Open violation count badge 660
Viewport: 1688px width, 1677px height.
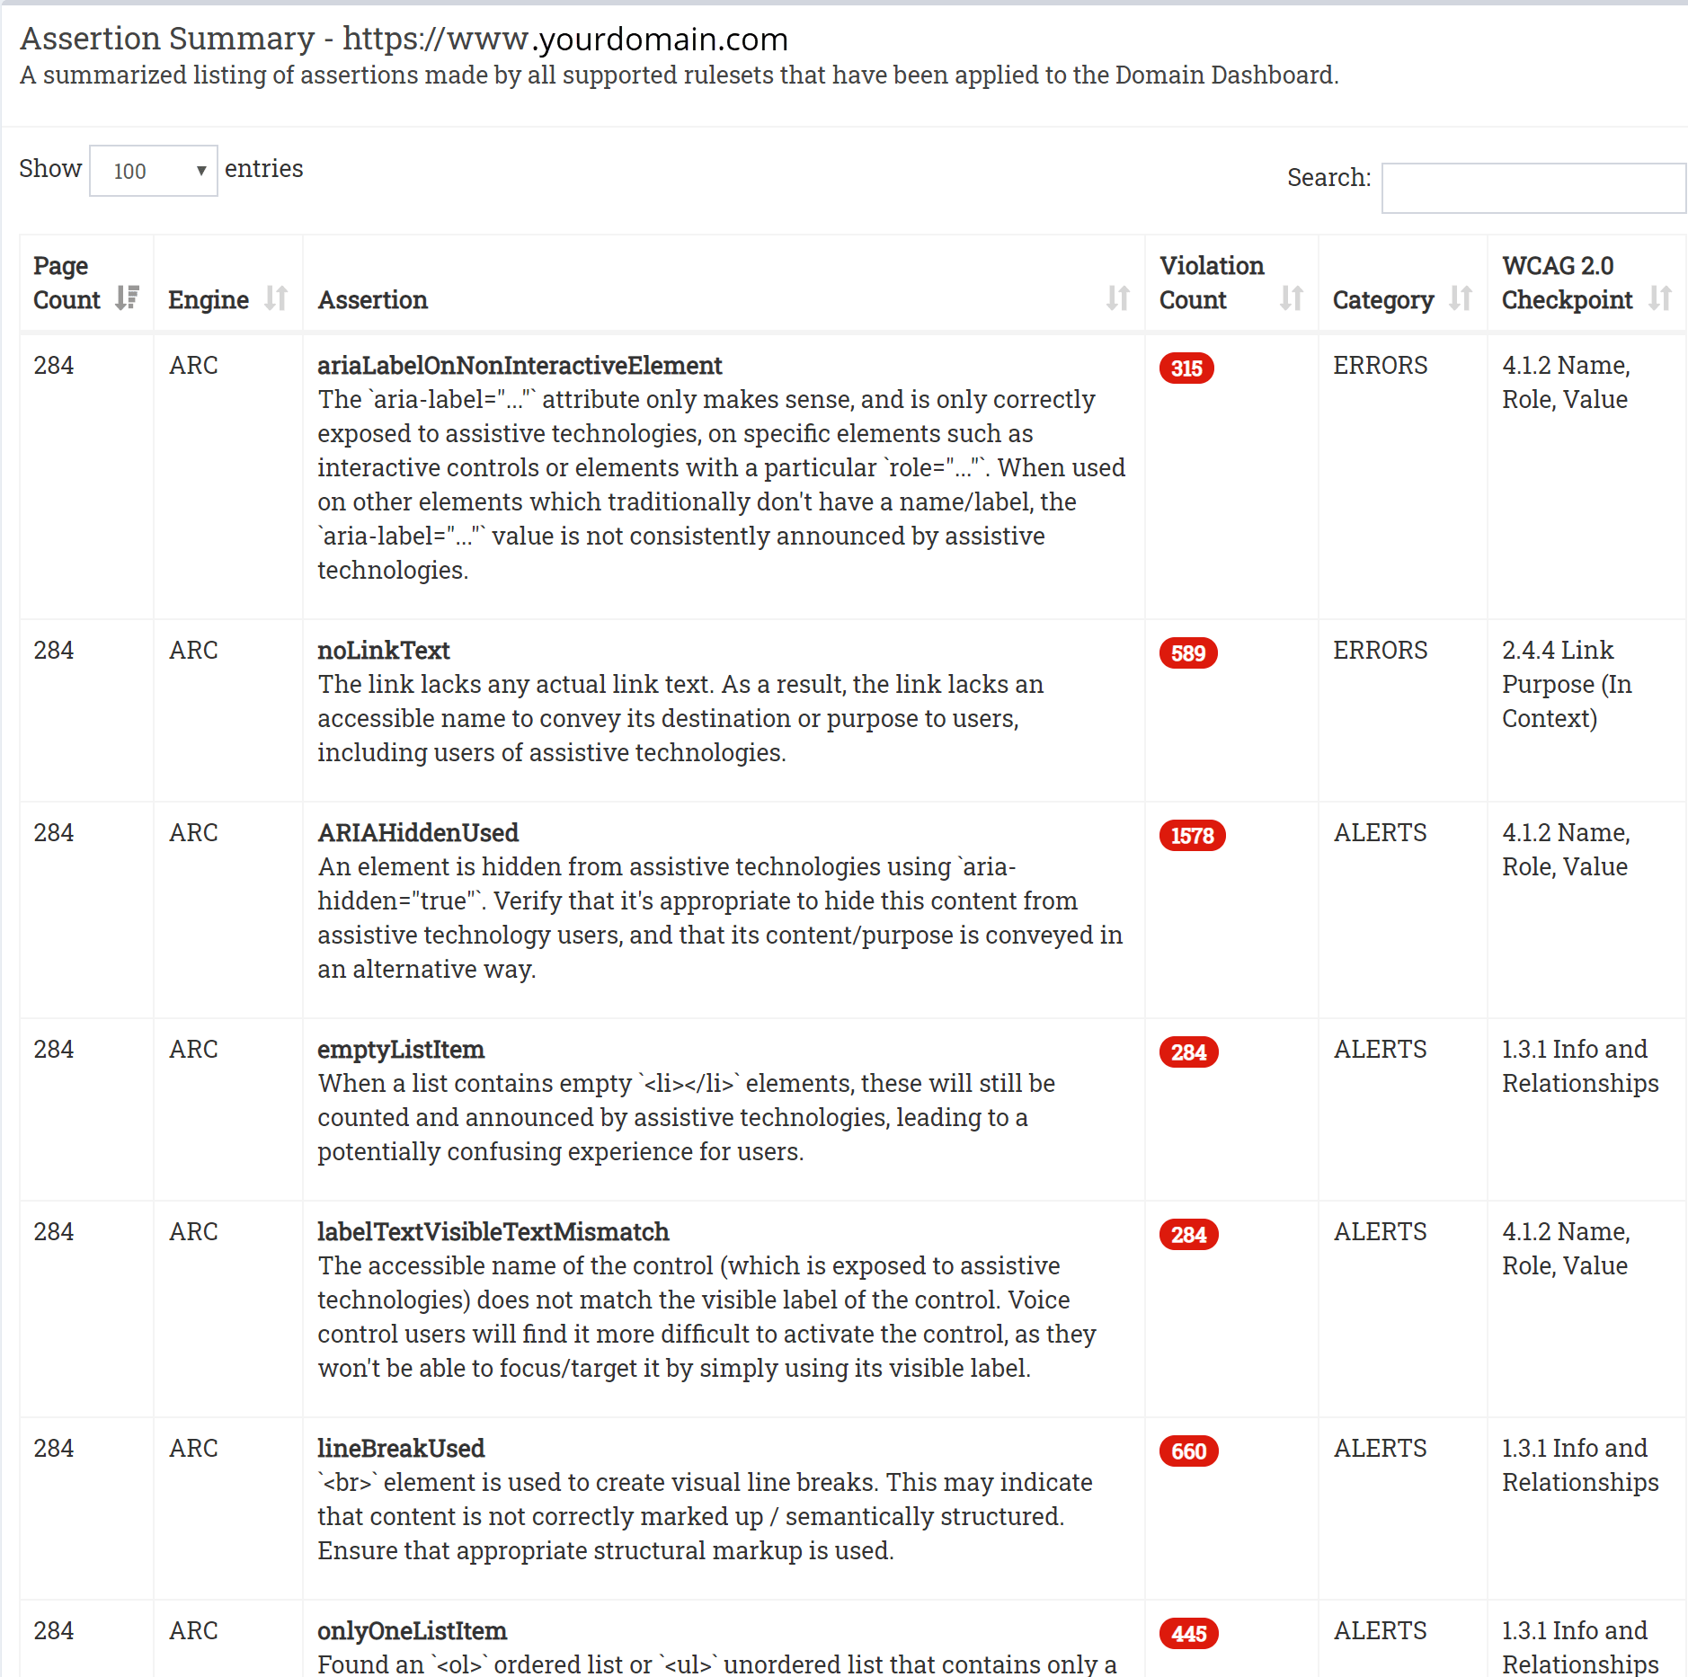click(1188, 1451)
